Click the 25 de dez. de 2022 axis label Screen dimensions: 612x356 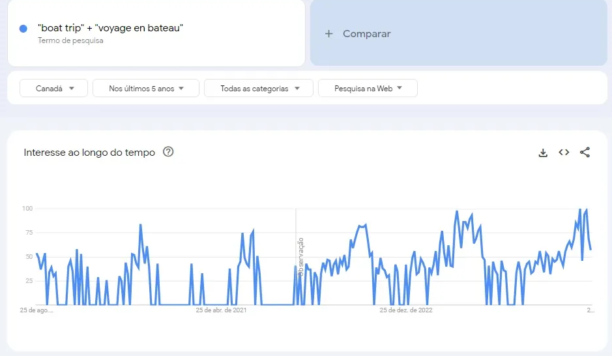406,310
